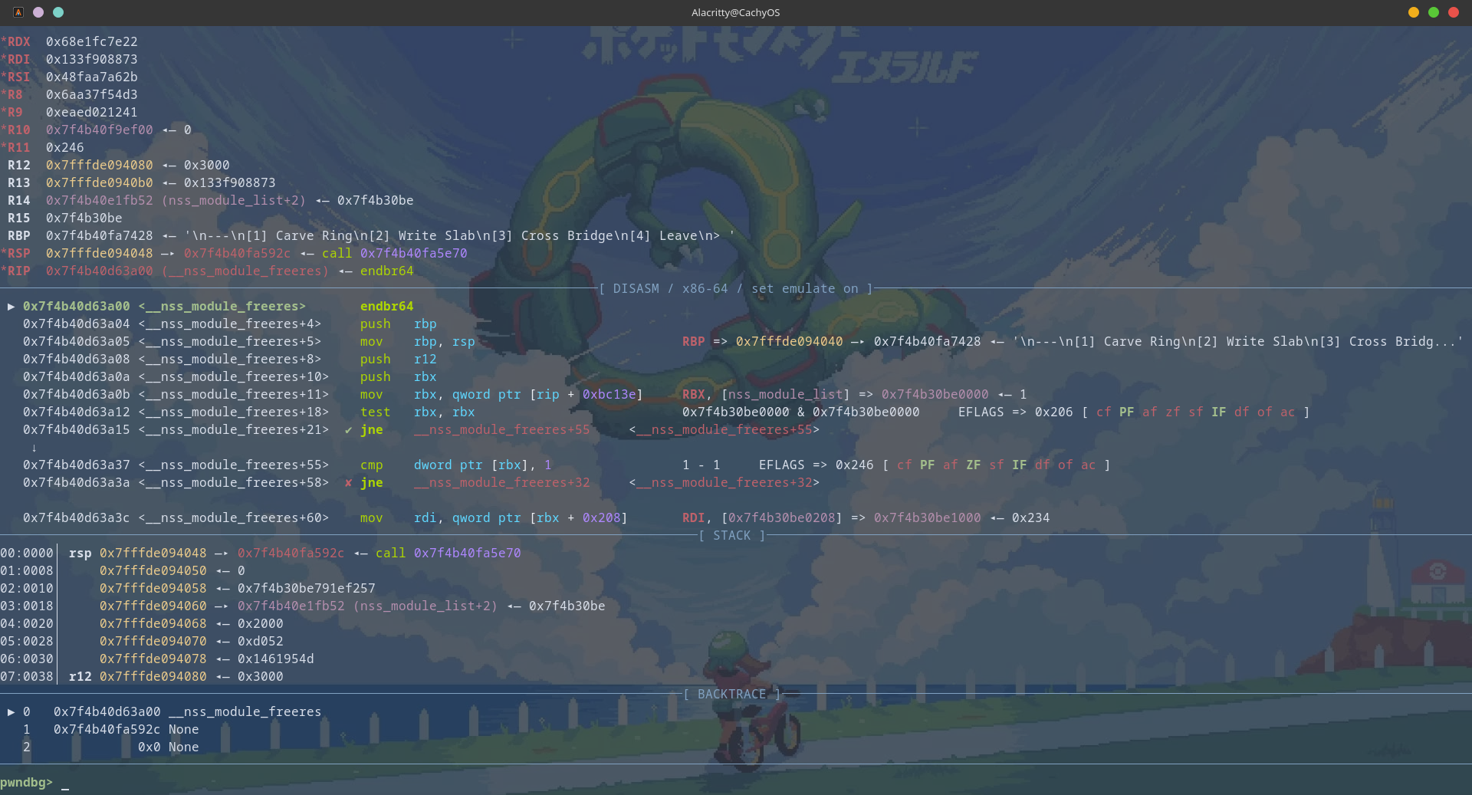This screenshot has width=1472, height=795.
Task: Close window with the red circle button
Action: point(1454,12)
